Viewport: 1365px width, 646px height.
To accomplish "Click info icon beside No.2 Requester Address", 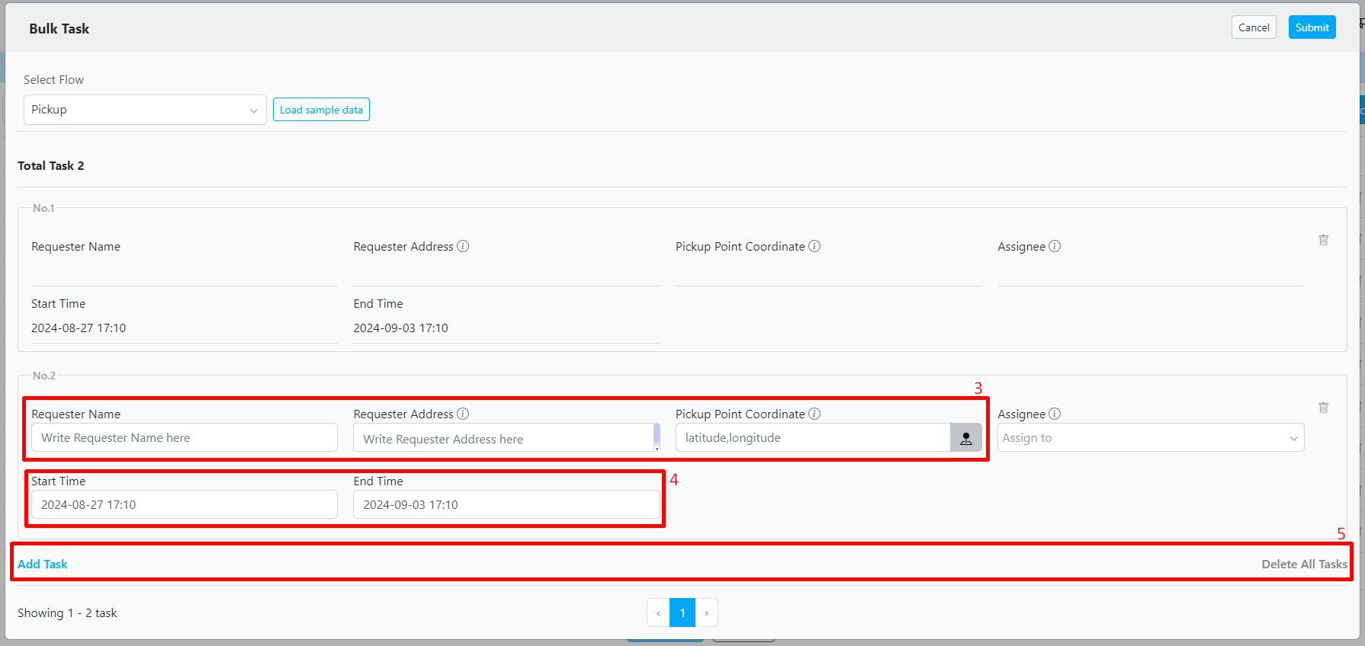I will [463, 414].
